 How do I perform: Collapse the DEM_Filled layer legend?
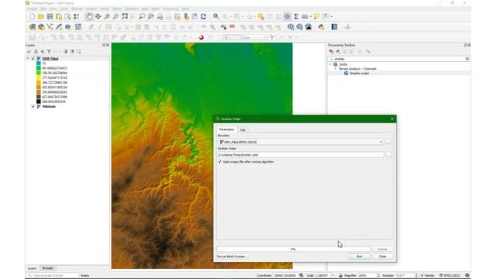point(28,59)
